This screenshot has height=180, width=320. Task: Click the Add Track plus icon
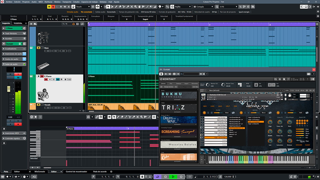click(31, 24)
